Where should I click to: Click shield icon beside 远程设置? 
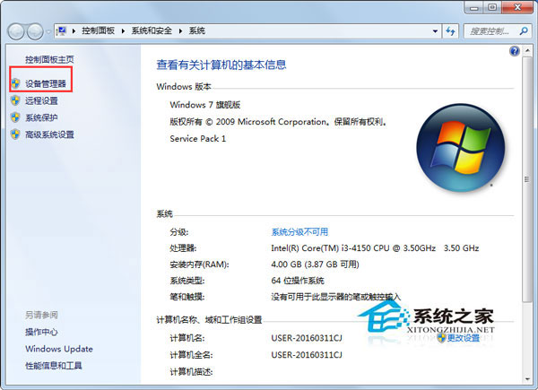(15, 100)
